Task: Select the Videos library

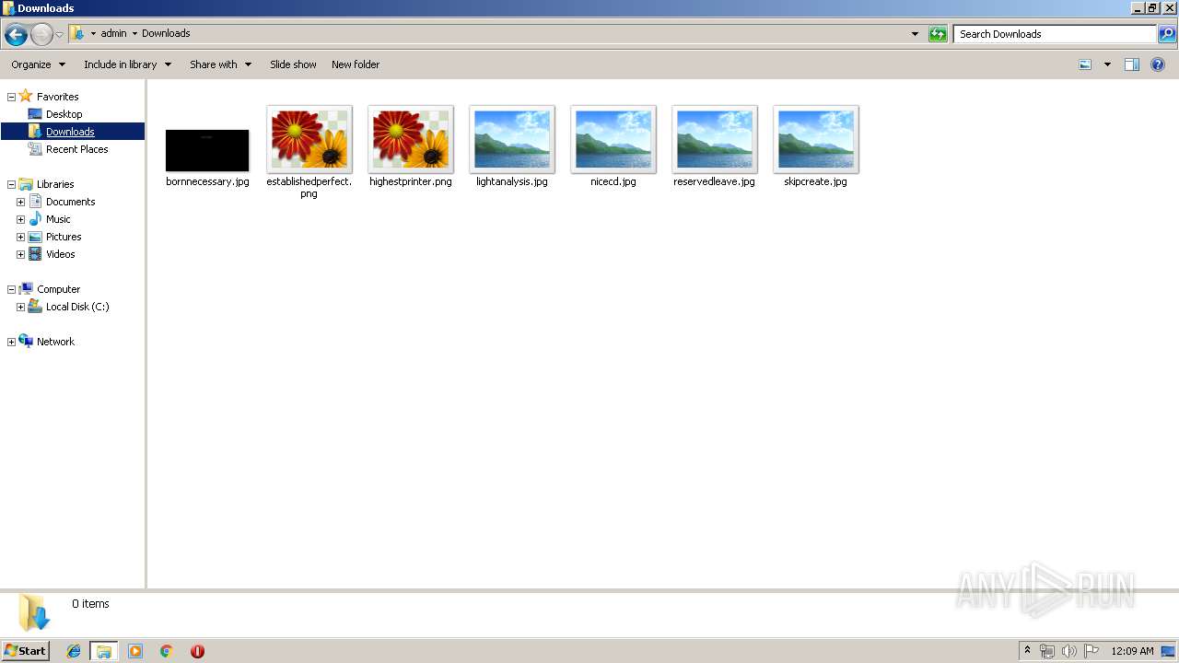Action: (61, 254)
